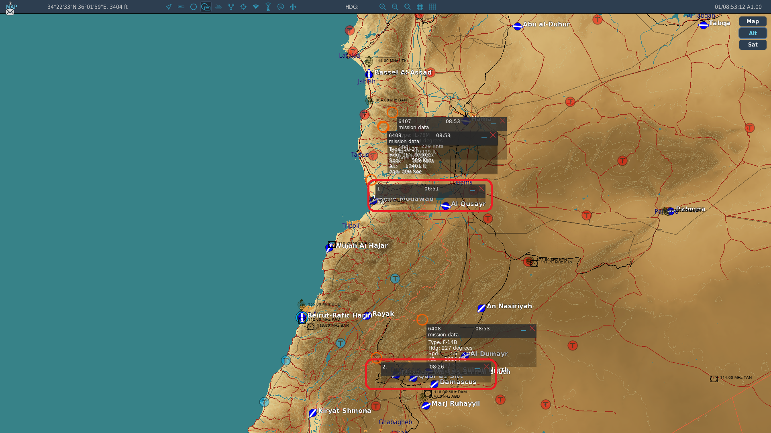Click the Abu al-Duhur airfield icon
This screenshot has width=771, height=433.
(518, 26)
